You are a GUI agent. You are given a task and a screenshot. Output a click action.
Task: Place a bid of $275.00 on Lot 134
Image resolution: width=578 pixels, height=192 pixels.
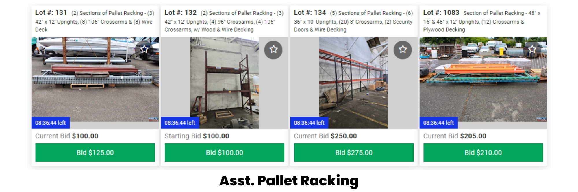(x=354, y=153)
